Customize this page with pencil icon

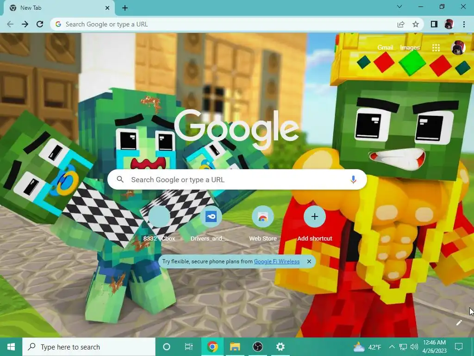point(459,323)
